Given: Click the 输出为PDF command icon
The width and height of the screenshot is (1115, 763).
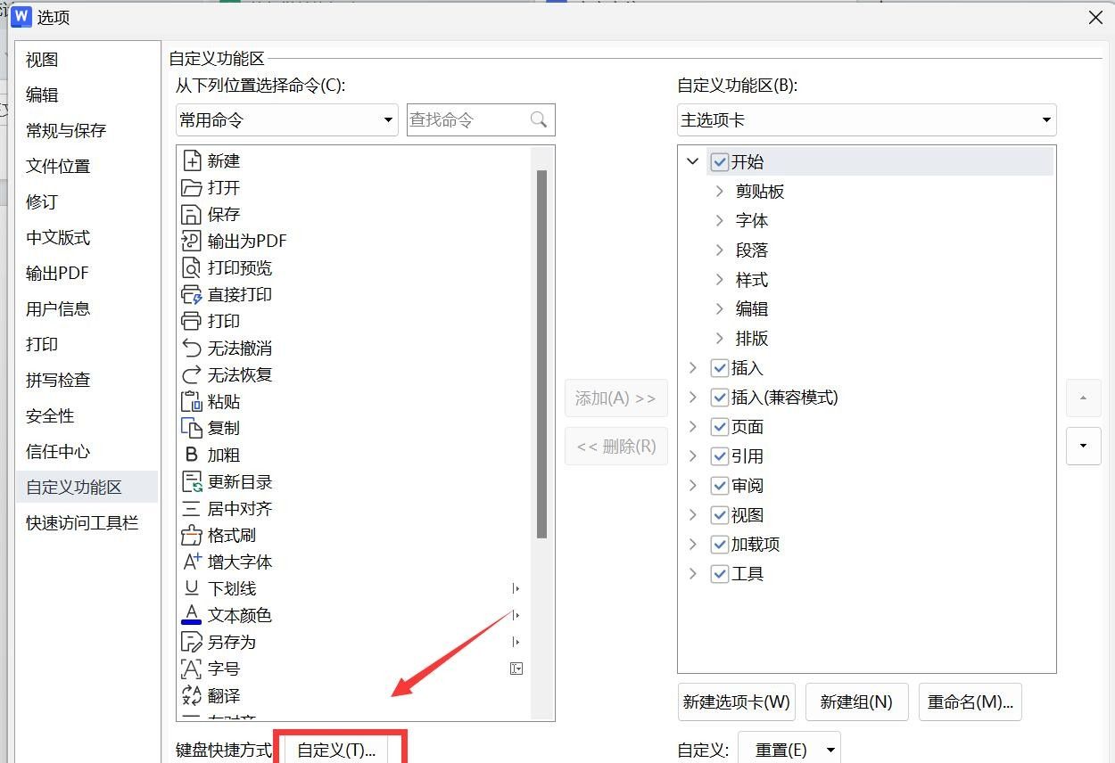Looking at the screenshot, I should (191, 241).
